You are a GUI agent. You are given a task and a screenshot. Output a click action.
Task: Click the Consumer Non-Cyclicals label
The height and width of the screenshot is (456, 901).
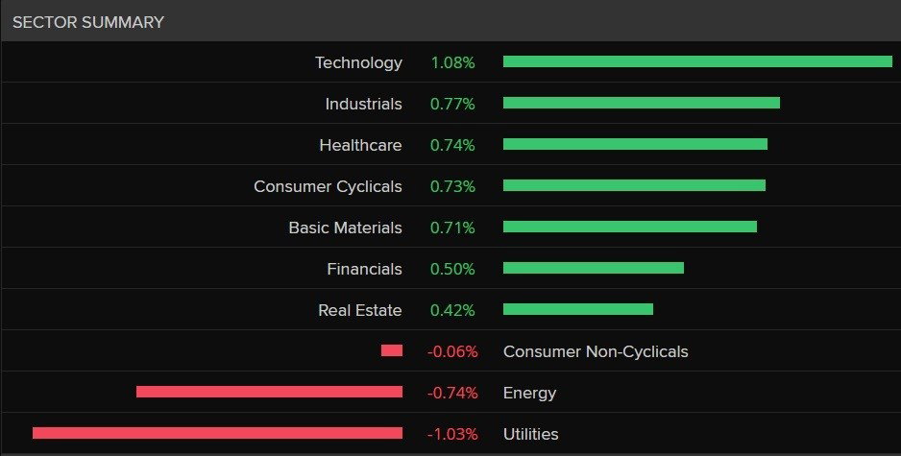(x=596, y=352)
